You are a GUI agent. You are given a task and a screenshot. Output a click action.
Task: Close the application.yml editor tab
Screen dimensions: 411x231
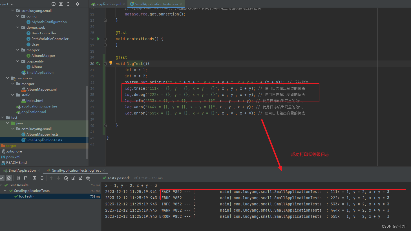(124, 4)
